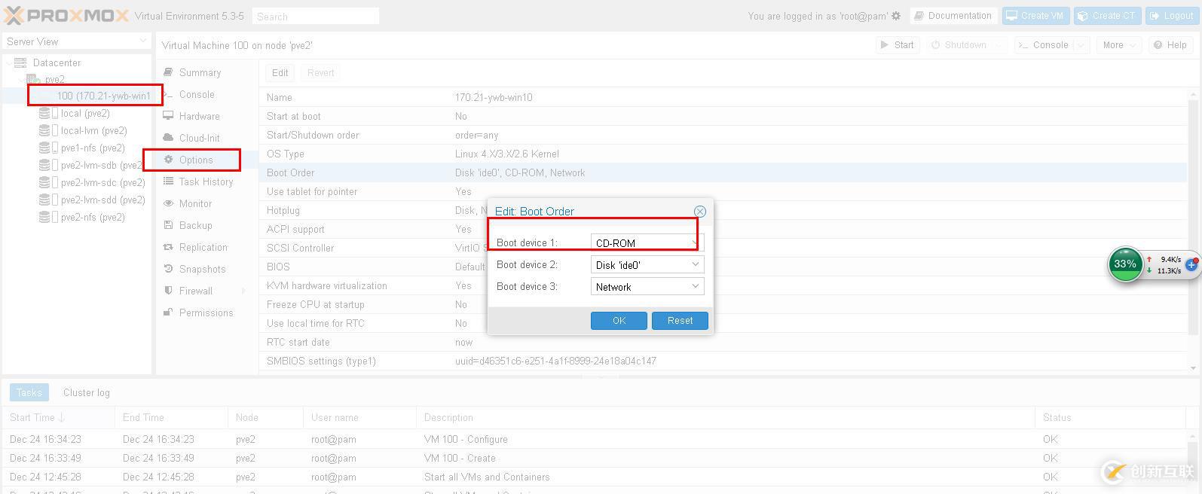The image size is (1202, 494).
Task: Collapse the Datacenter tree node
Action: pos(8,63)
